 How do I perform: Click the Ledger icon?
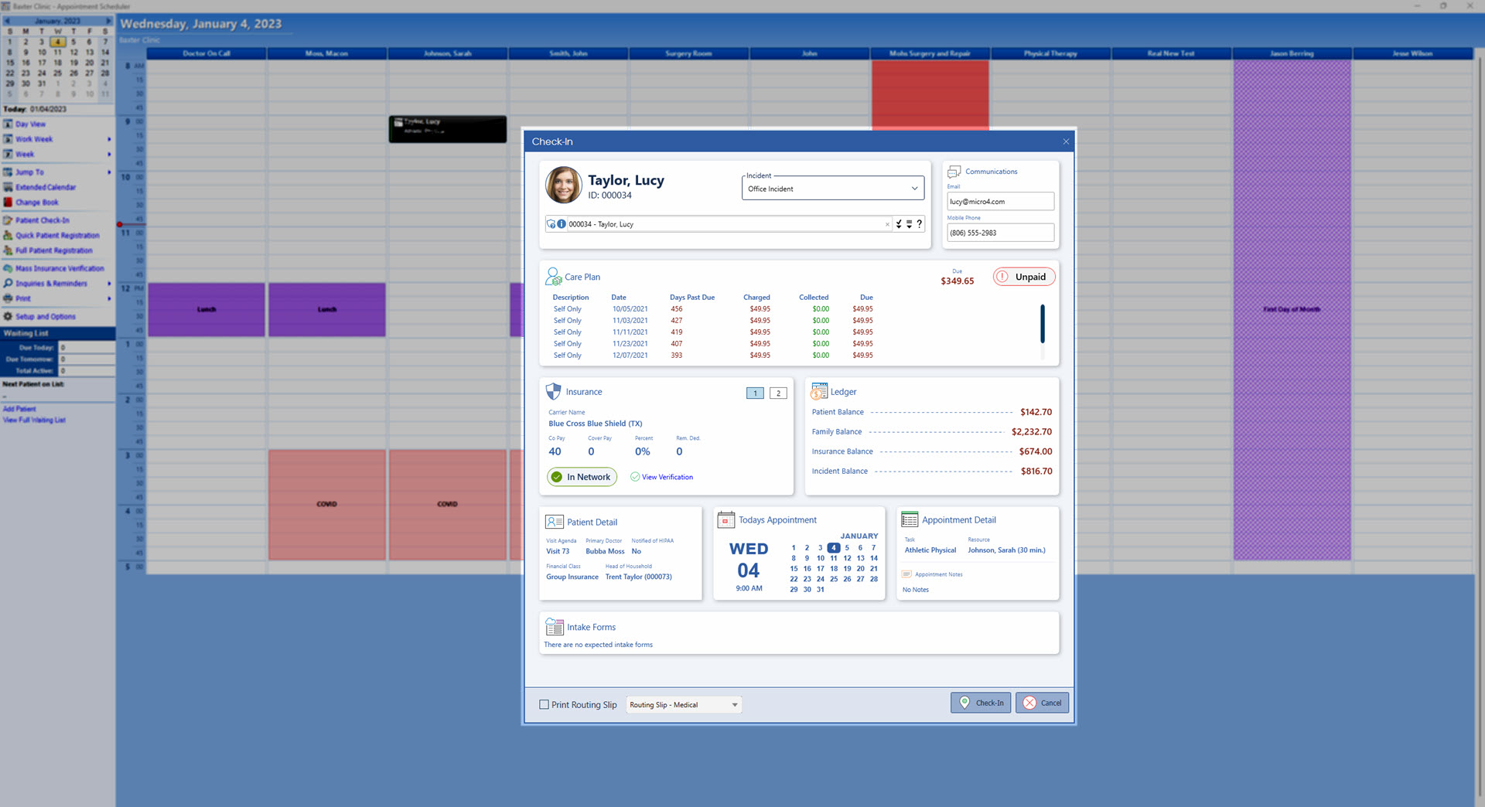coord(819,392)
